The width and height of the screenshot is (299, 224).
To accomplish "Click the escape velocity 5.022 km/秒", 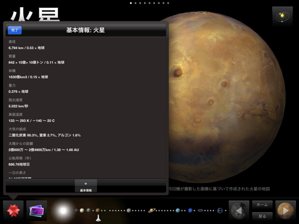I will [18, 106].
